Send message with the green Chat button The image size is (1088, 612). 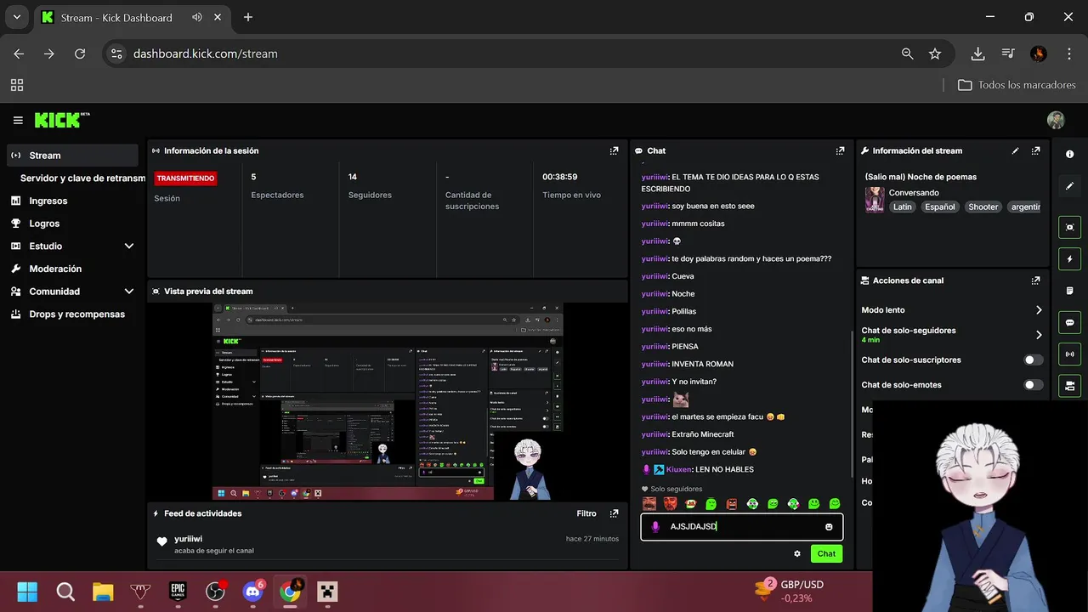(826, 553)
